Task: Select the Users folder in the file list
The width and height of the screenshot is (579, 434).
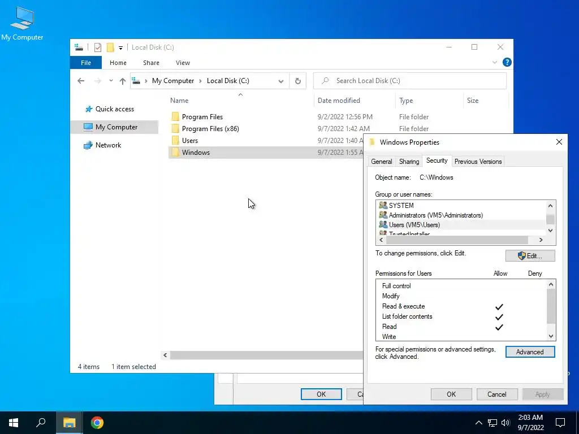Action: pyautogui.click(x=190, y=141)
